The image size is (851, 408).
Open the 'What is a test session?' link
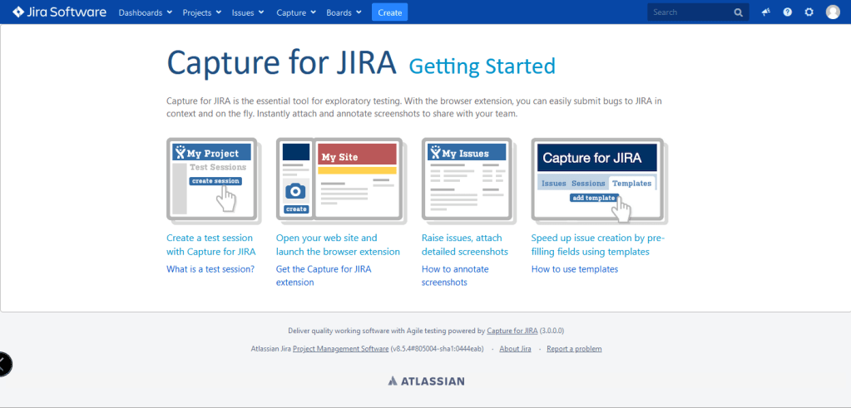point(210,269)
